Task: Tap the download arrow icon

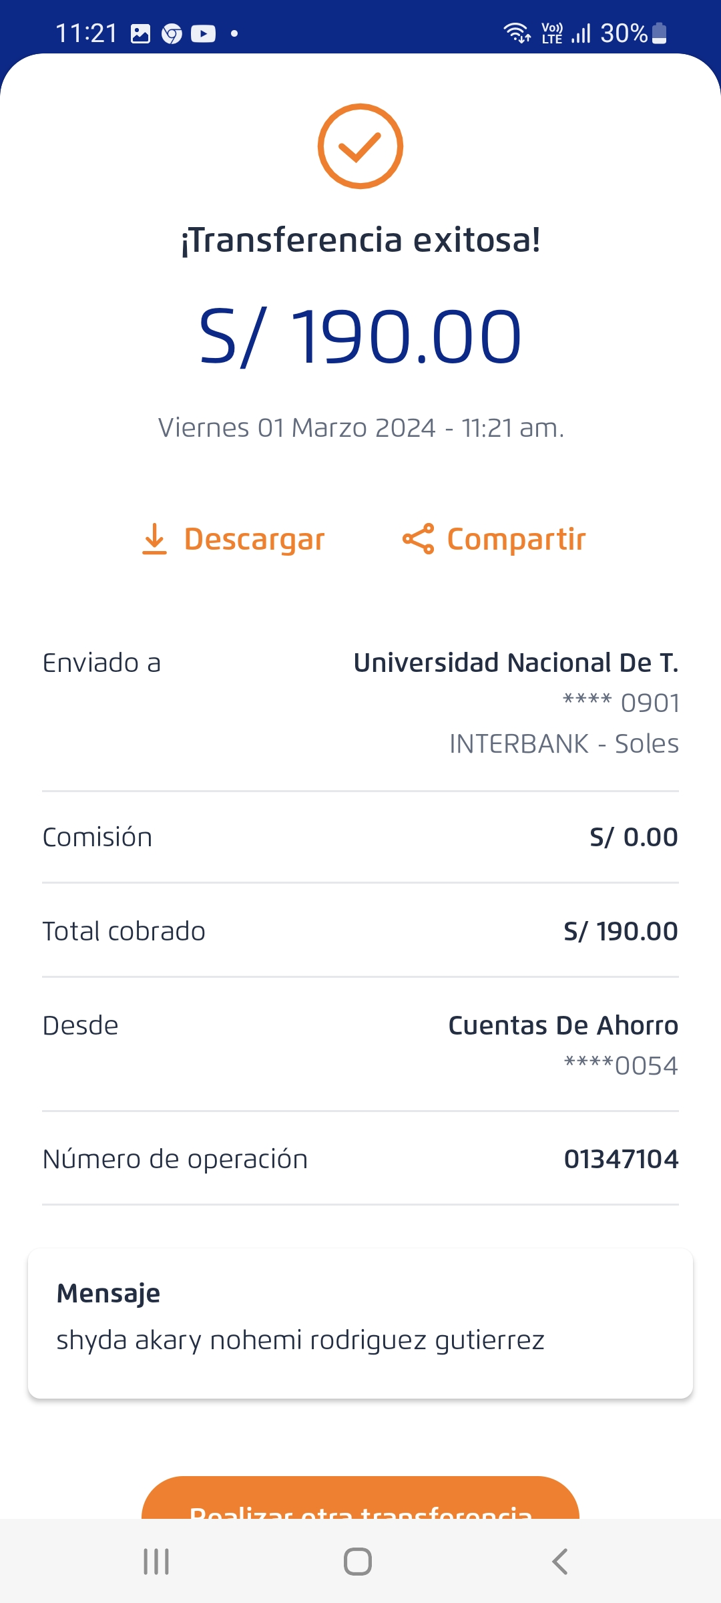Action: (x=154, y=539)
